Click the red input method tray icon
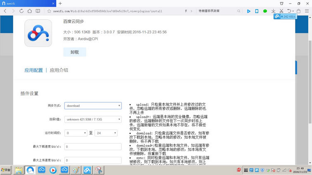This screenshot has height=175, width=312. point(239,170)
